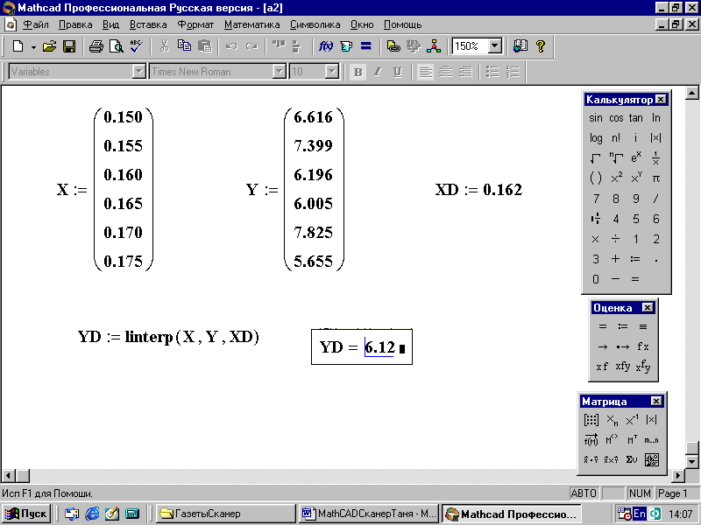Close the Оценка palette
Viewport: 701px width, 525px height.
point(648,308)
